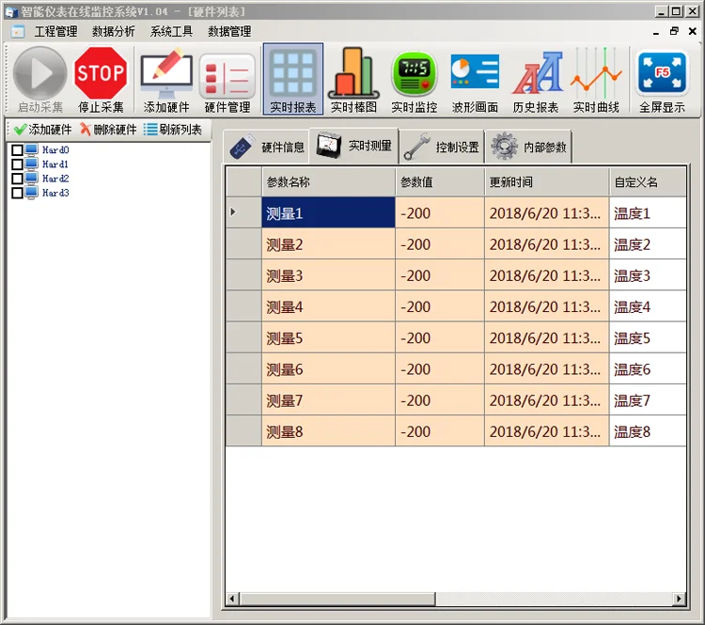
Task: Restore the inner child window
Action: coord(674,31)
